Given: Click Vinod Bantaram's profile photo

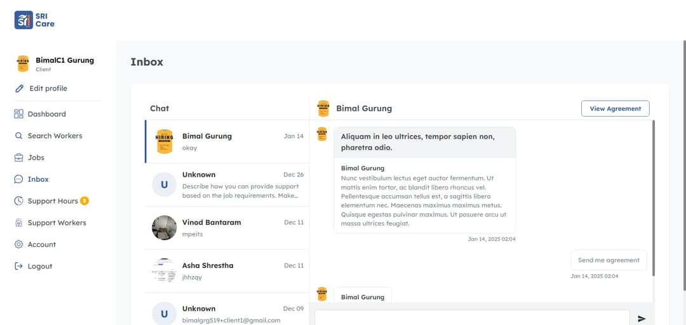Looking at the screenshot, I should tap(165, 228).
